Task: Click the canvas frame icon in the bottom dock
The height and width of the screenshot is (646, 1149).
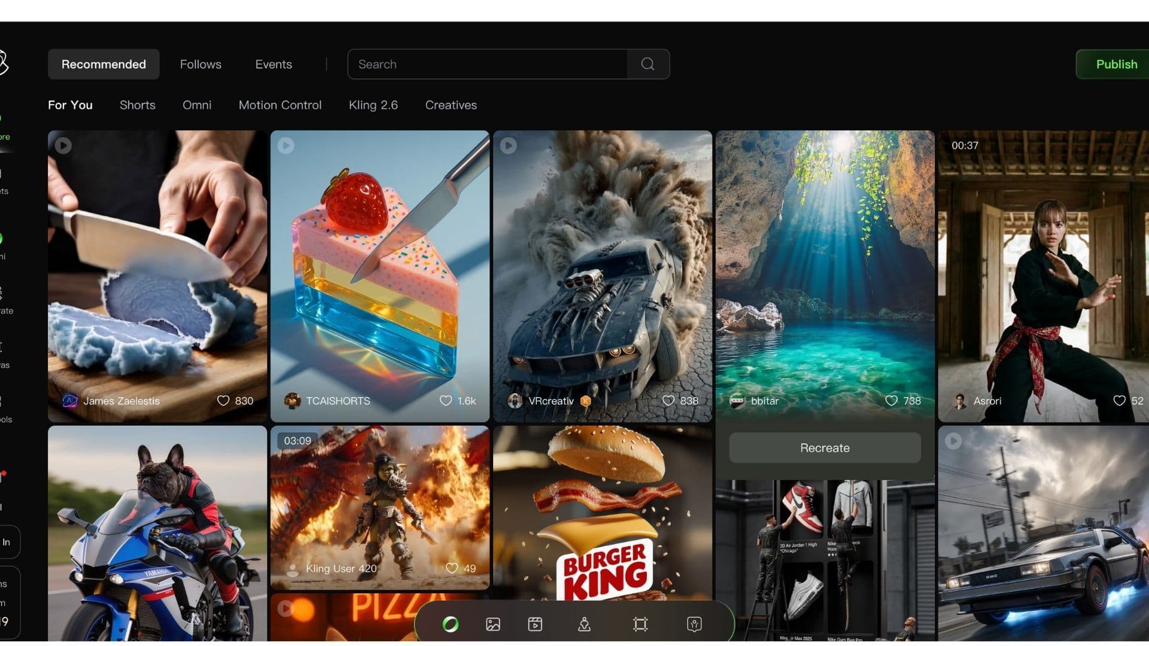Action: tap(640, 624)
